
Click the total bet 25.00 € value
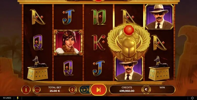[55, 91]
